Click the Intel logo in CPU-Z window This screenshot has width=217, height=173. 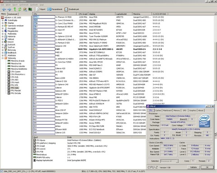(204, 121)
